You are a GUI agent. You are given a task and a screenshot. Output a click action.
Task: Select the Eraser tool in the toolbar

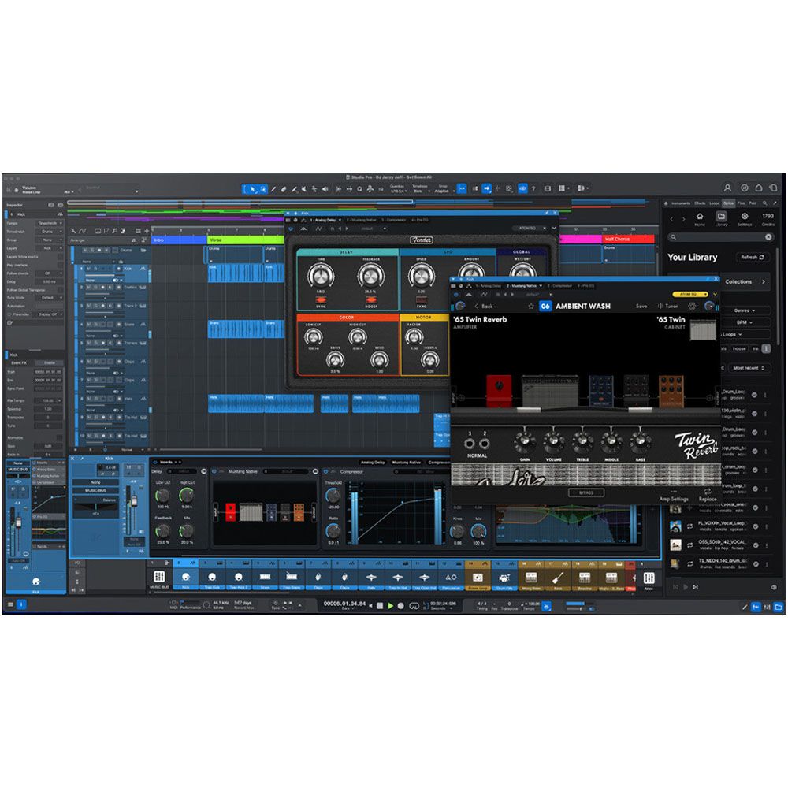[284, 188]
